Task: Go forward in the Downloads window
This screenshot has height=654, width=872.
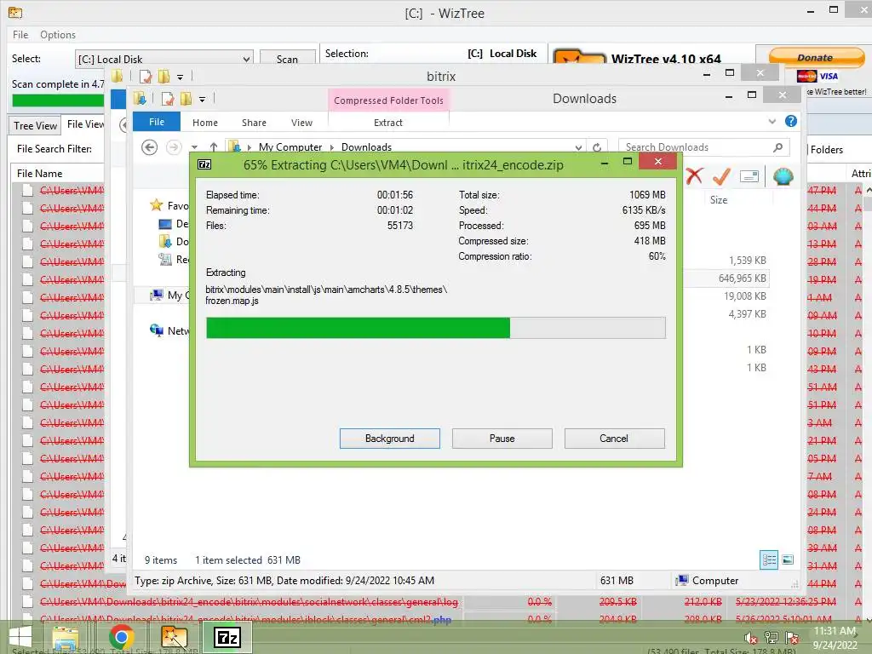Action: tap(174, 147)
